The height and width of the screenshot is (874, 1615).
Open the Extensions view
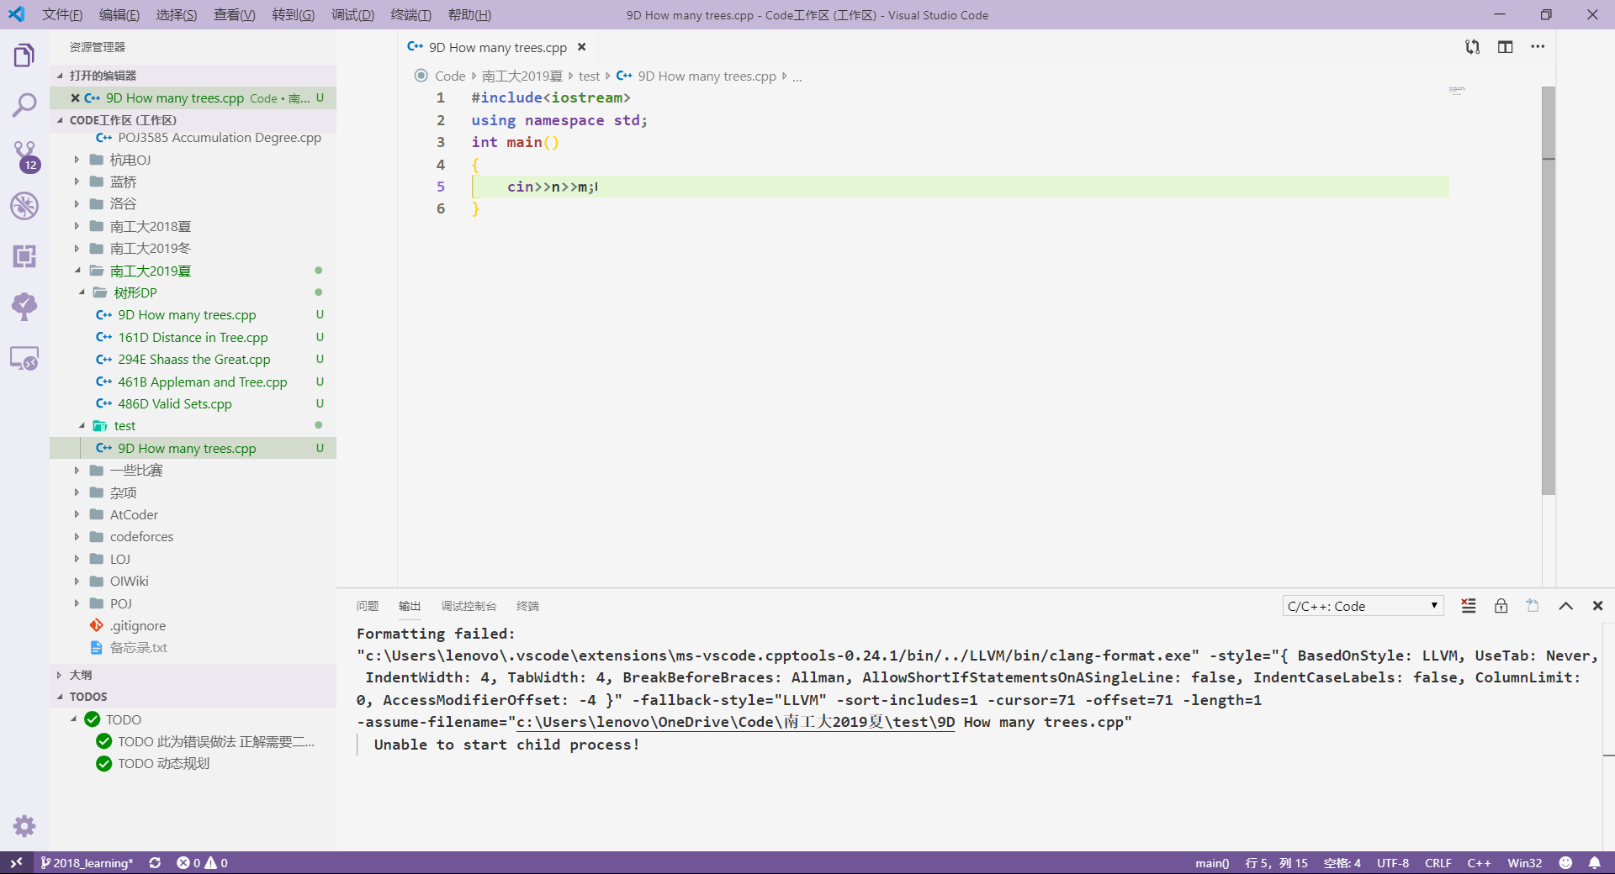coord(23,256)
